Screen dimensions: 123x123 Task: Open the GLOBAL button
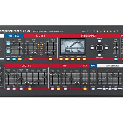pyautogui.click(x=73, y=59)
